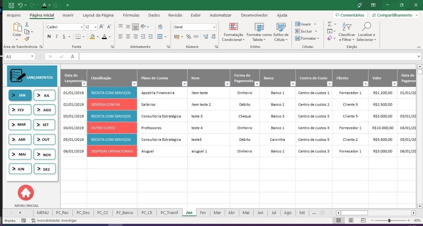Open Formatação Condicional icon
Viewport: 423px width, 226px height.
tap(233, 27)
